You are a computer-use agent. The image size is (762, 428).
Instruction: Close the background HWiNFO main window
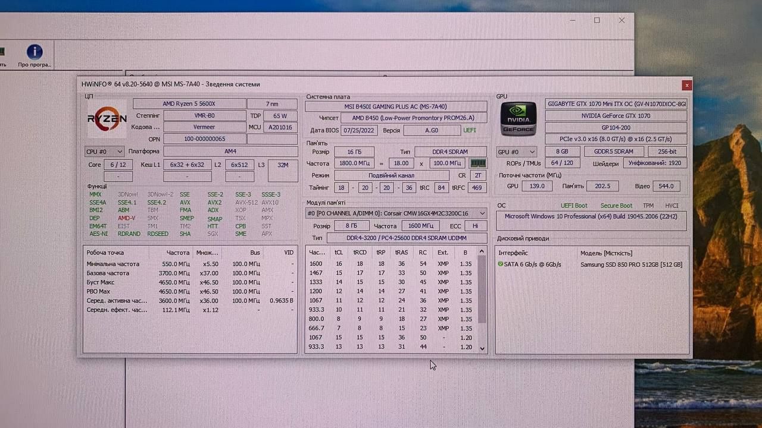click(622, 20)
